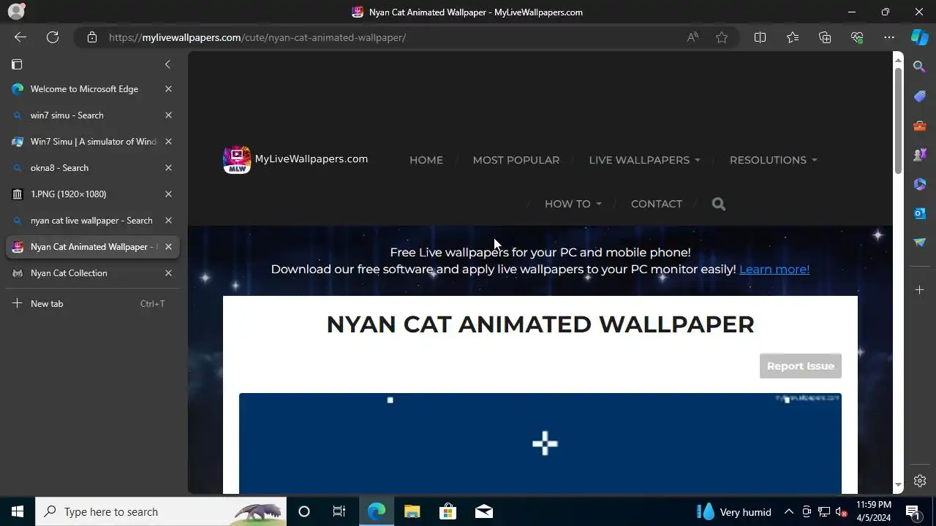Open the Read Aloud icon in the address bar
Screen dimensions: 936x526
coord(692,37)
